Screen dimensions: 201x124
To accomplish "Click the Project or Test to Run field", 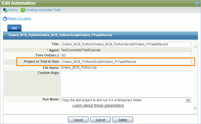I will pos(126,62).
